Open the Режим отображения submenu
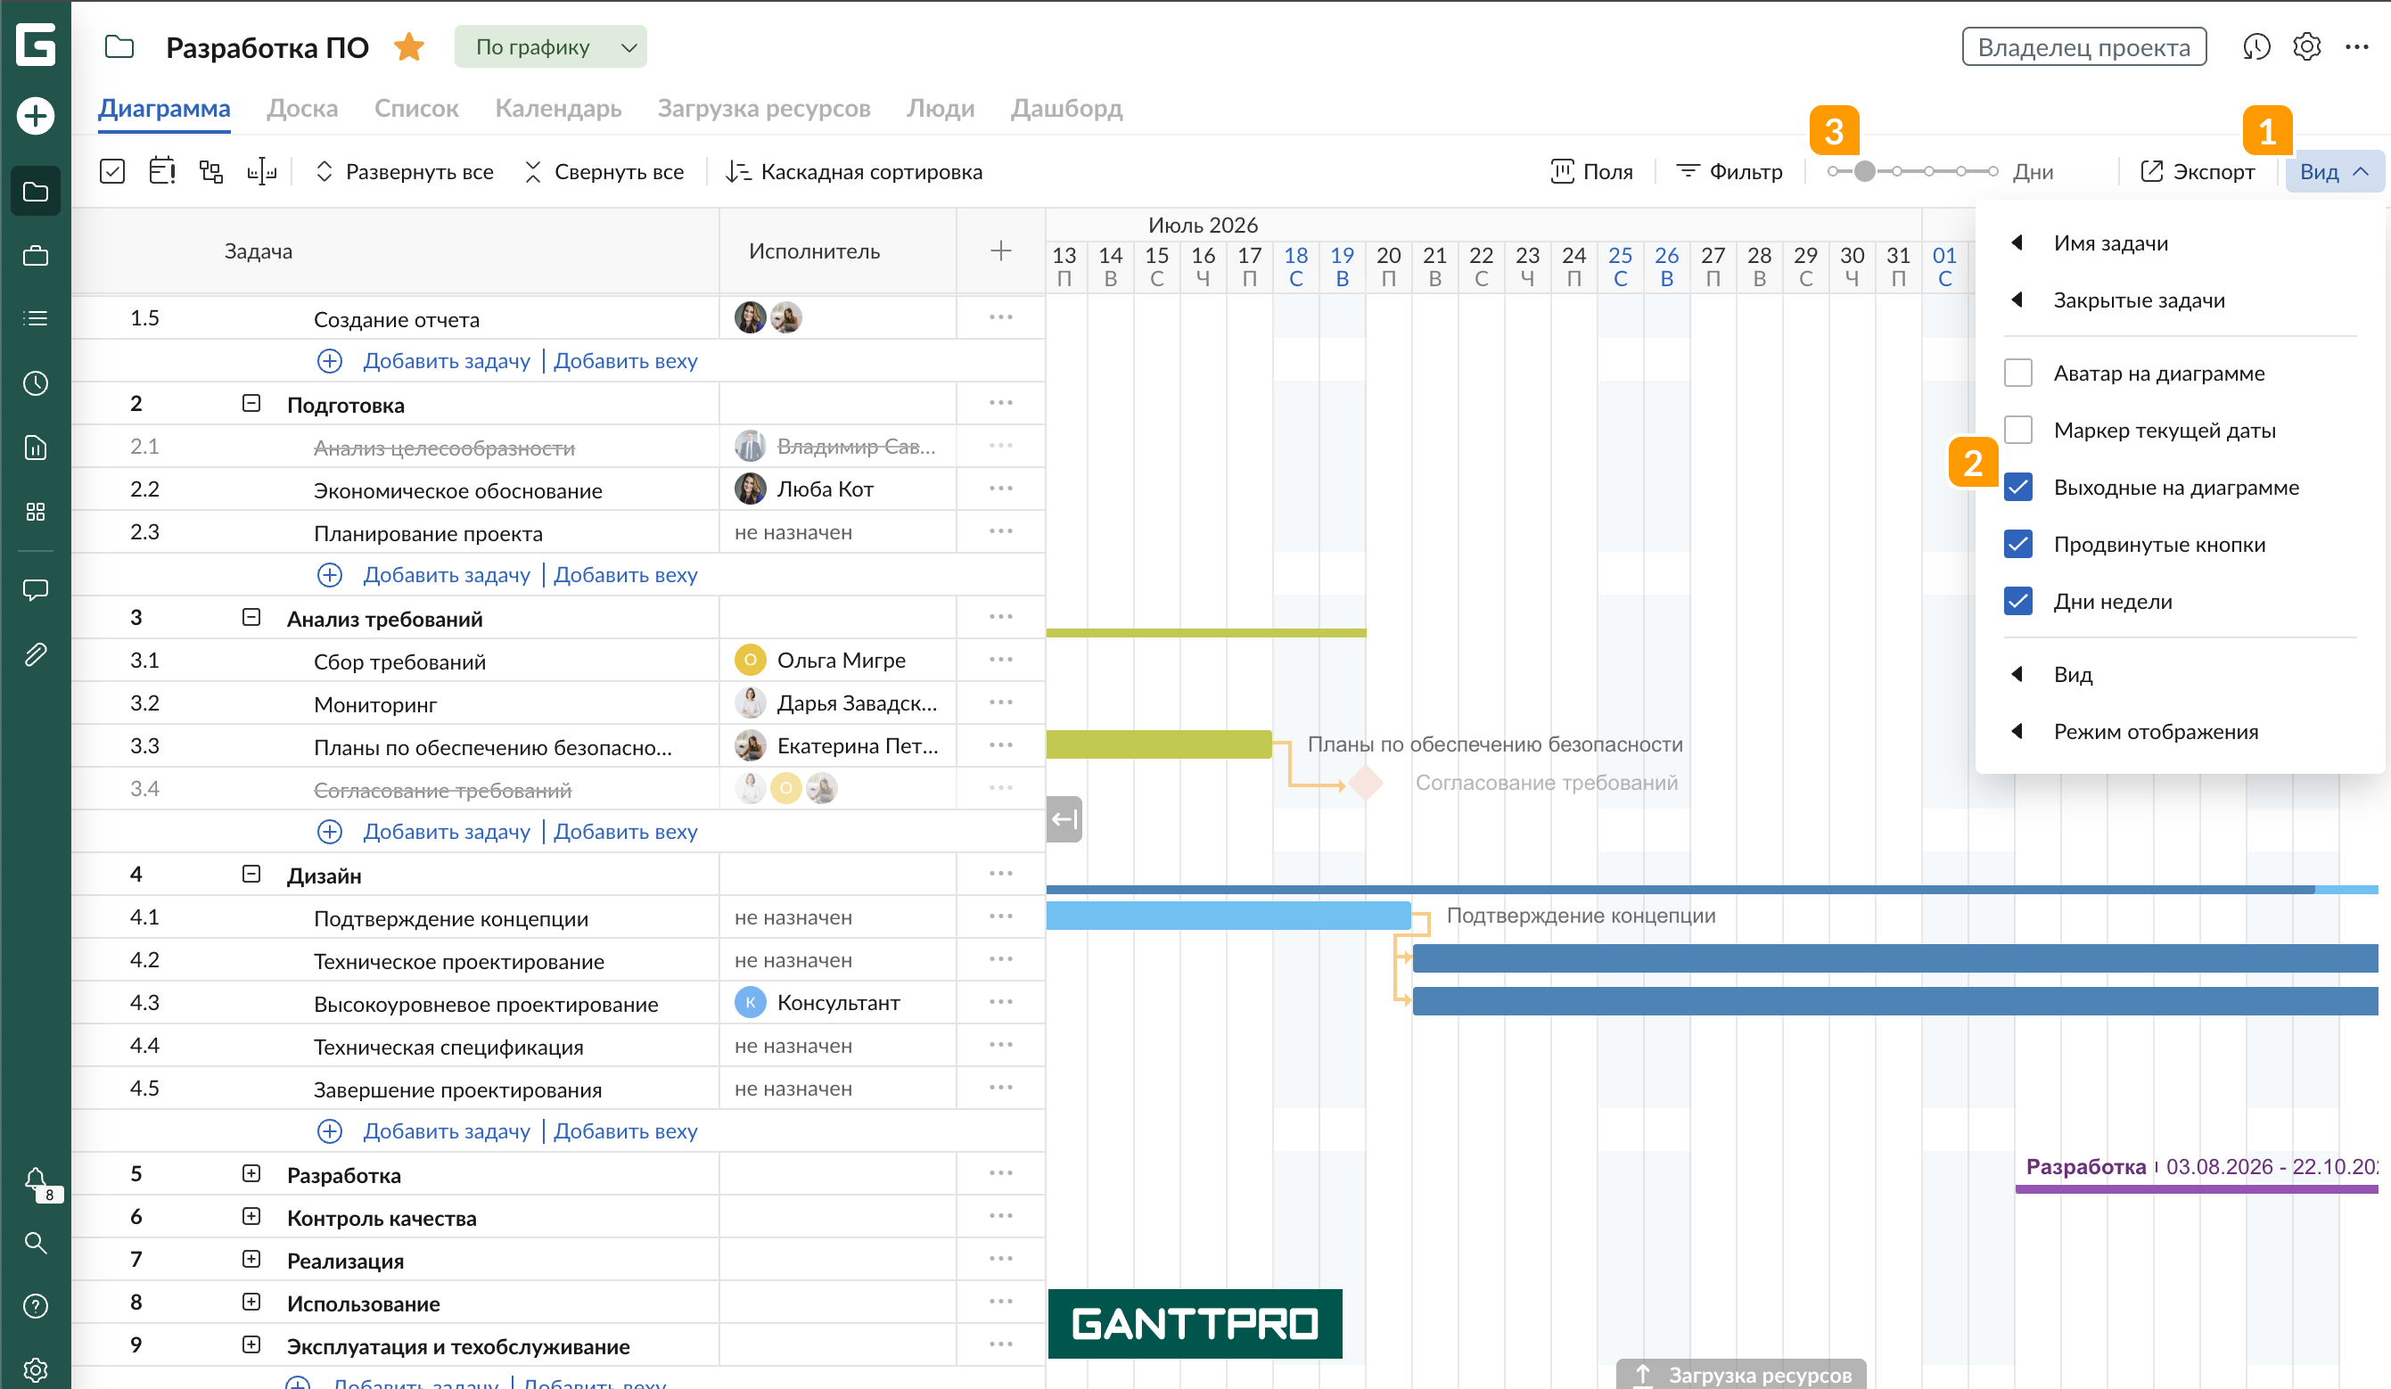The image size is (2391, 1389). pyautogui.click(x=2155, y=732)
